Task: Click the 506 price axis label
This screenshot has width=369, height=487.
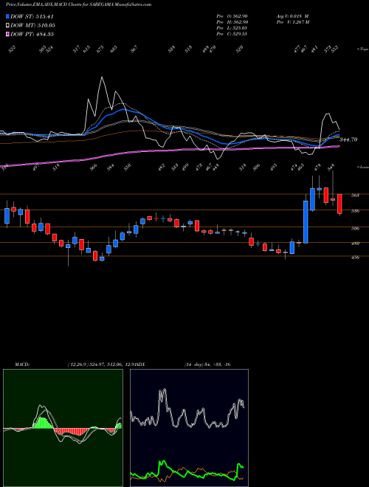Action: click(356, 228)
